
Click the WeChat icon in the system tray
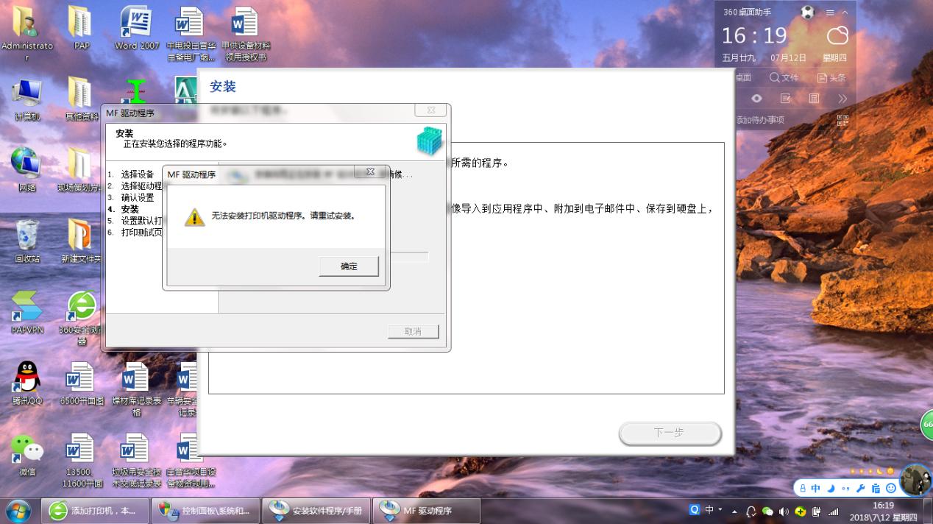(x=768, y=510)
